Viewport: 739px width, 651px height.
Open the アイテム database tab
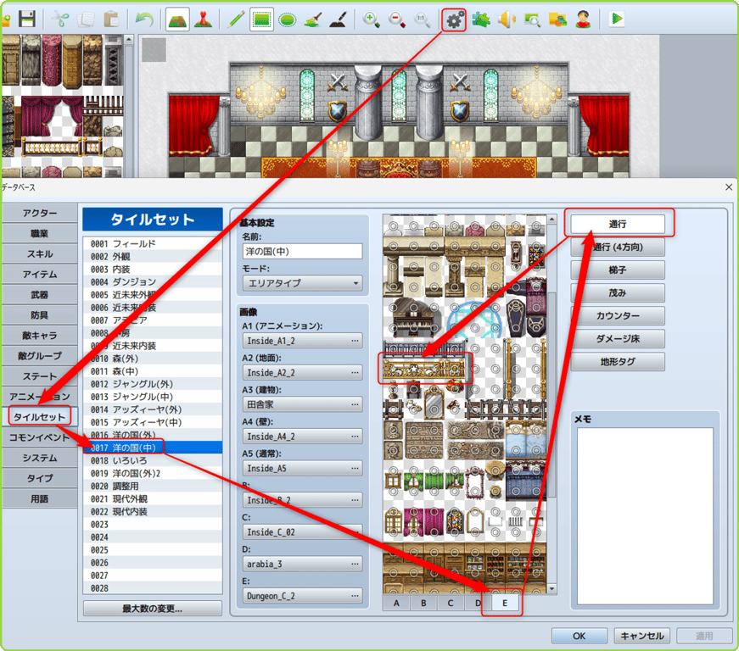(x=40, y=274)
